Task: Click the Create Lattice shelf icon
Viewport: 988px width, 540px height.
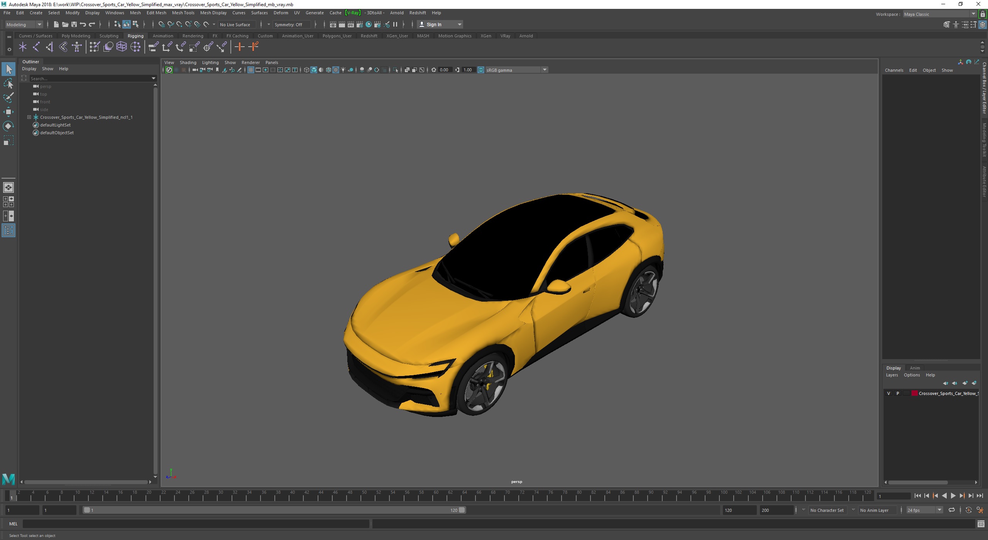Action: (x=122, y=47)
